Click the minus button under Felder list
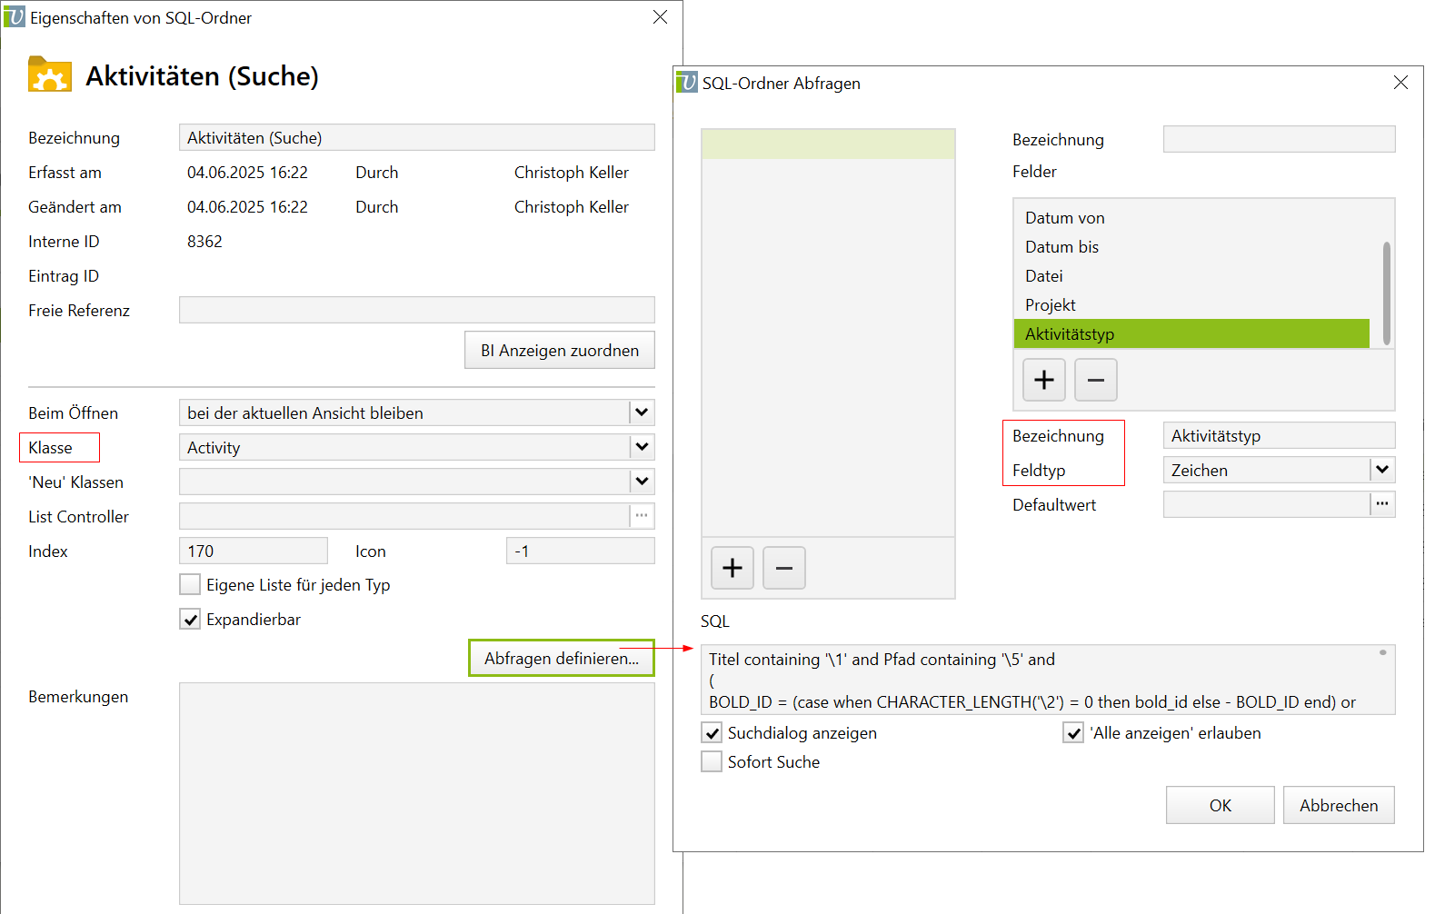Viewport: 1435px width, 914px height. (1095, 380)
